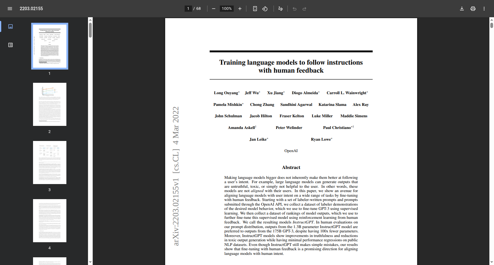Click author name 'Peter Welinder'
Viewport: 494px width, 265px height.
(x=289, y=128)
